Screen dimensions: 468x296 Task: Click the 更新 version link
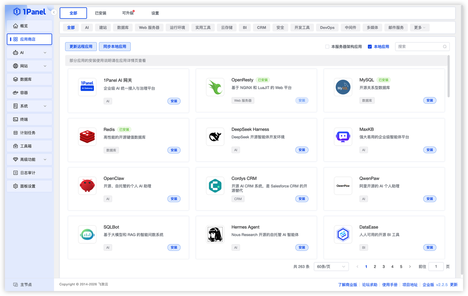(454, 285)
